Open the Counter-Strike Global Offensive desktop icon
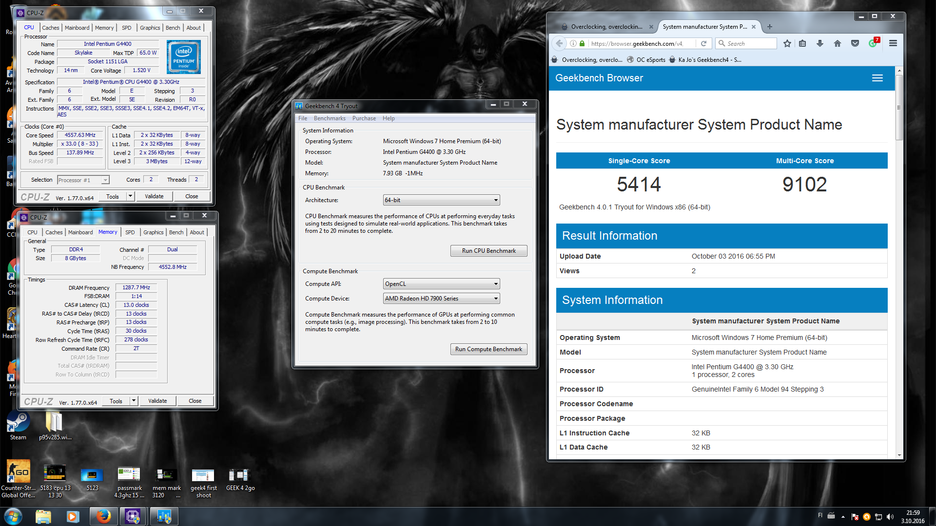Screen dimensions: 936x526 (18, 478)
